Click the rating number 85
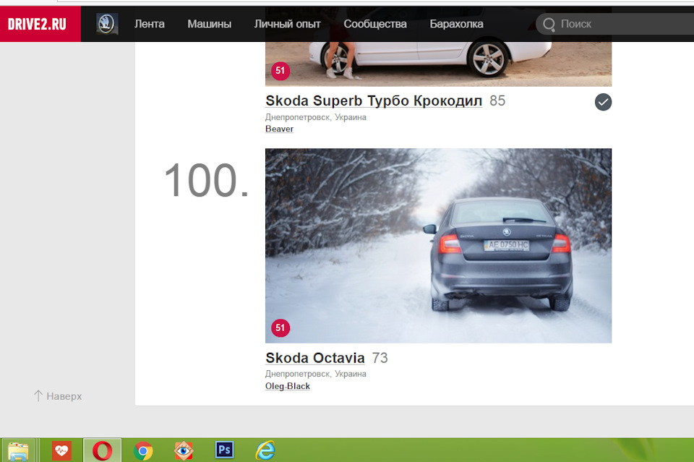This screenshot has width=694, height=462. coord(497,101)
